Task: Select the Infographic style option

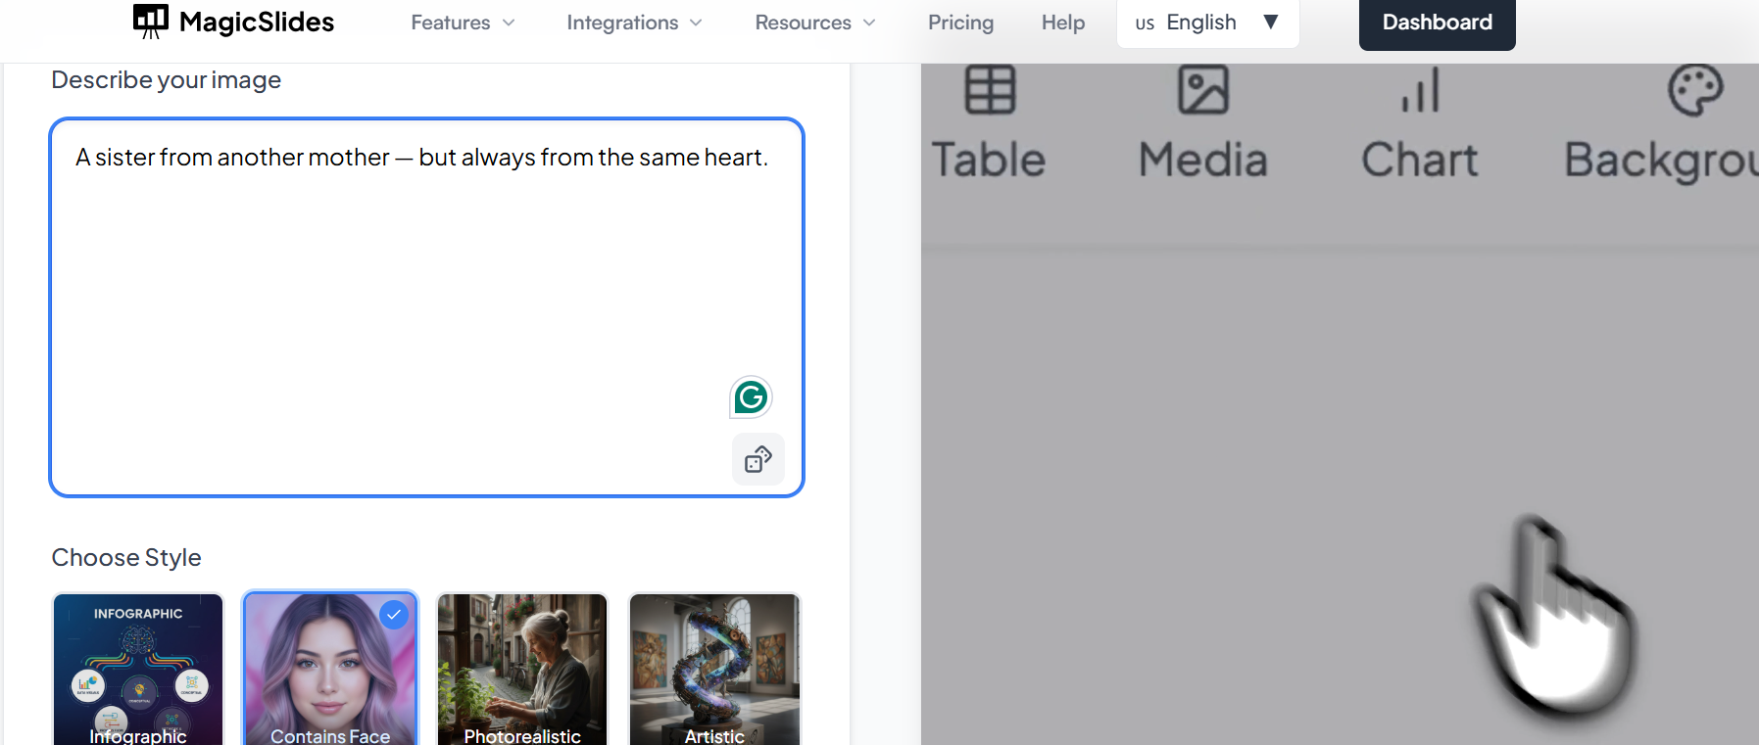Action: pyautogui.click(x=138, y=670)
